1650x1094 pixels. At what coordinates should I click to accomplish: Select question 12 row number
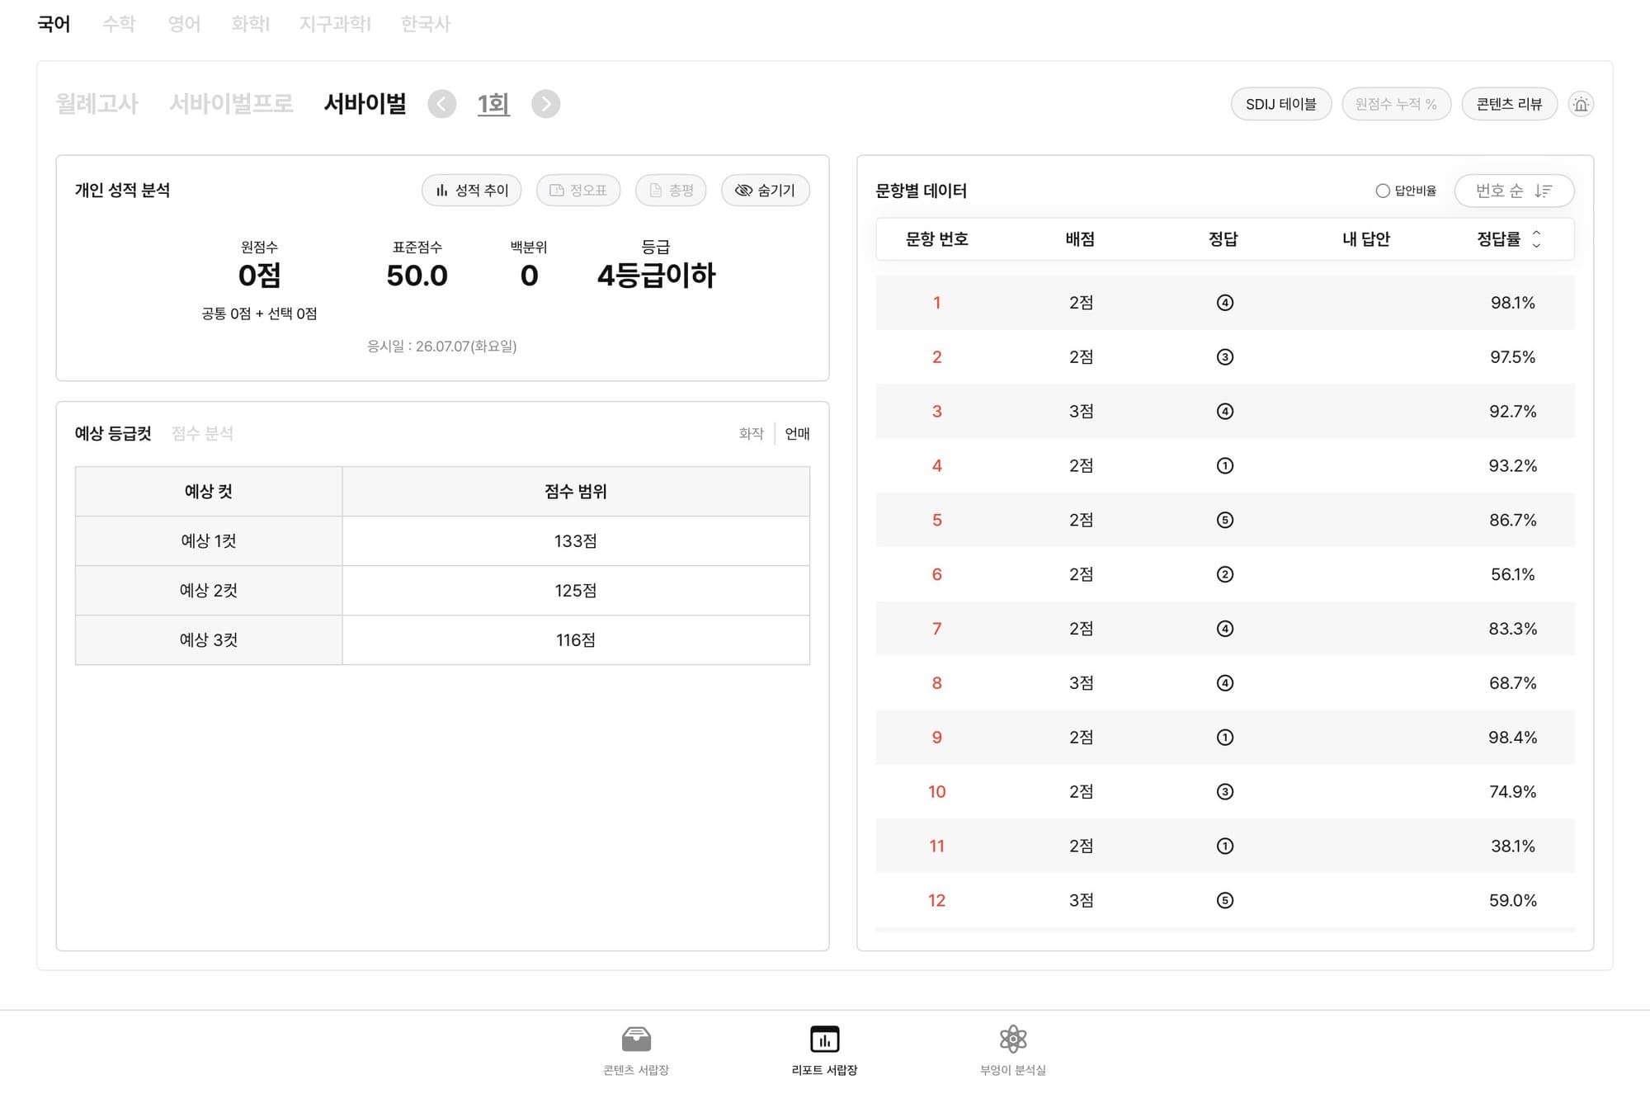coord(937,900)
